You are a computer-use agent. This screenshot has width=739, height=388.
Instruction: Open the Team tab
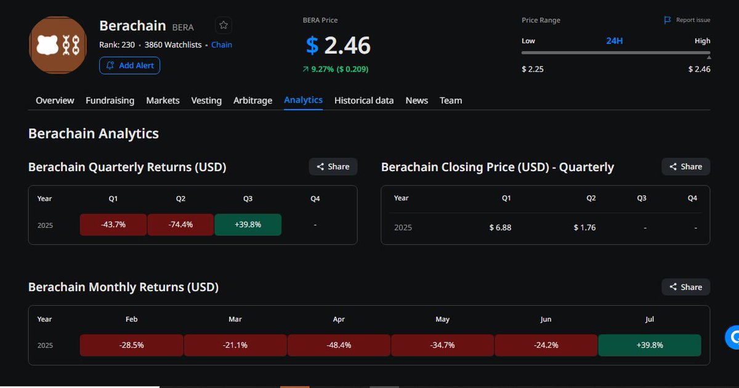[x=451, y=100]
